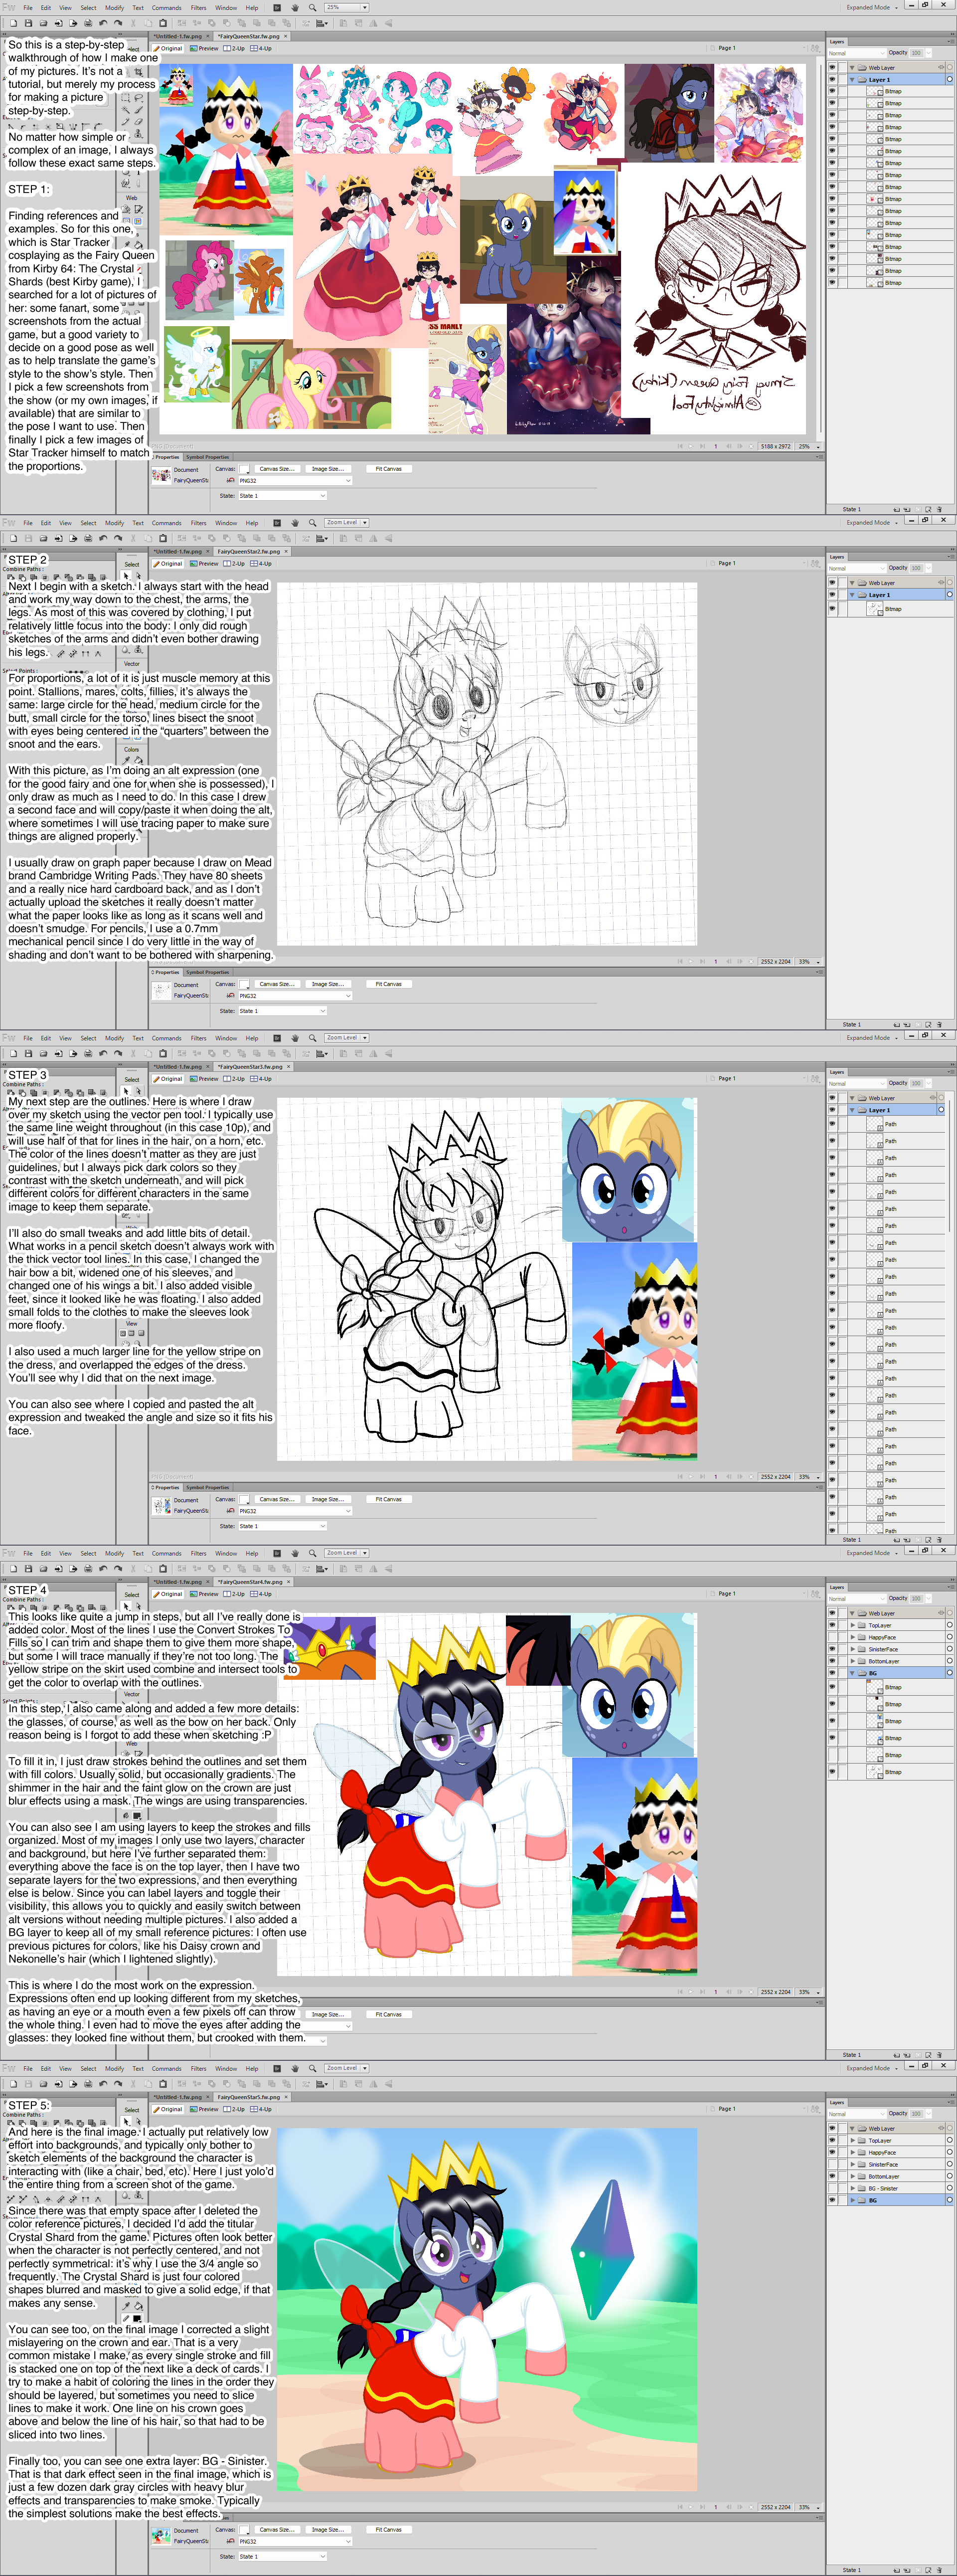Click New document icon in FairyQueenStar2 window toolbar
The image size is (957, 2576).
pos(13,538)
